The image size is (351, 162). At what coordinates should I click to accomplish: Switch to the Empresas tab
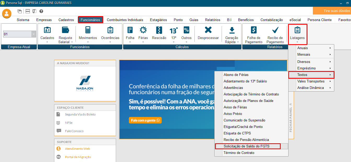[44, 20]
